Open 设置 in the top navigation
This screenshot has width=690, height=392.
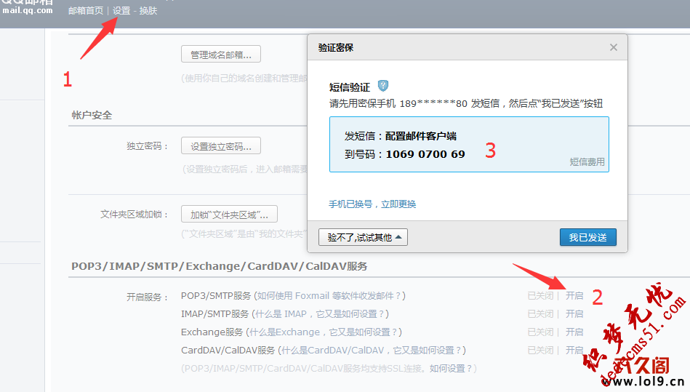point(121,11)
